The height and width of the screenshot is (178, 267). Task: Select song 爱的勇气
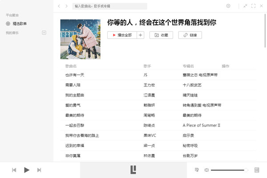click(x=73, y=105)
